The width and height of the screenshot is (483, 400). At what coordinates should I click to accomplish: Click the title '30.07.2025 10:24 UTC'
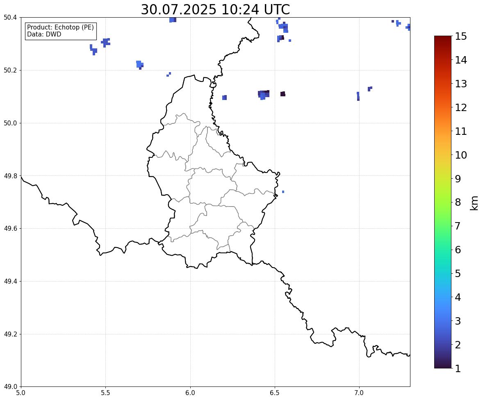pos(215,9)
